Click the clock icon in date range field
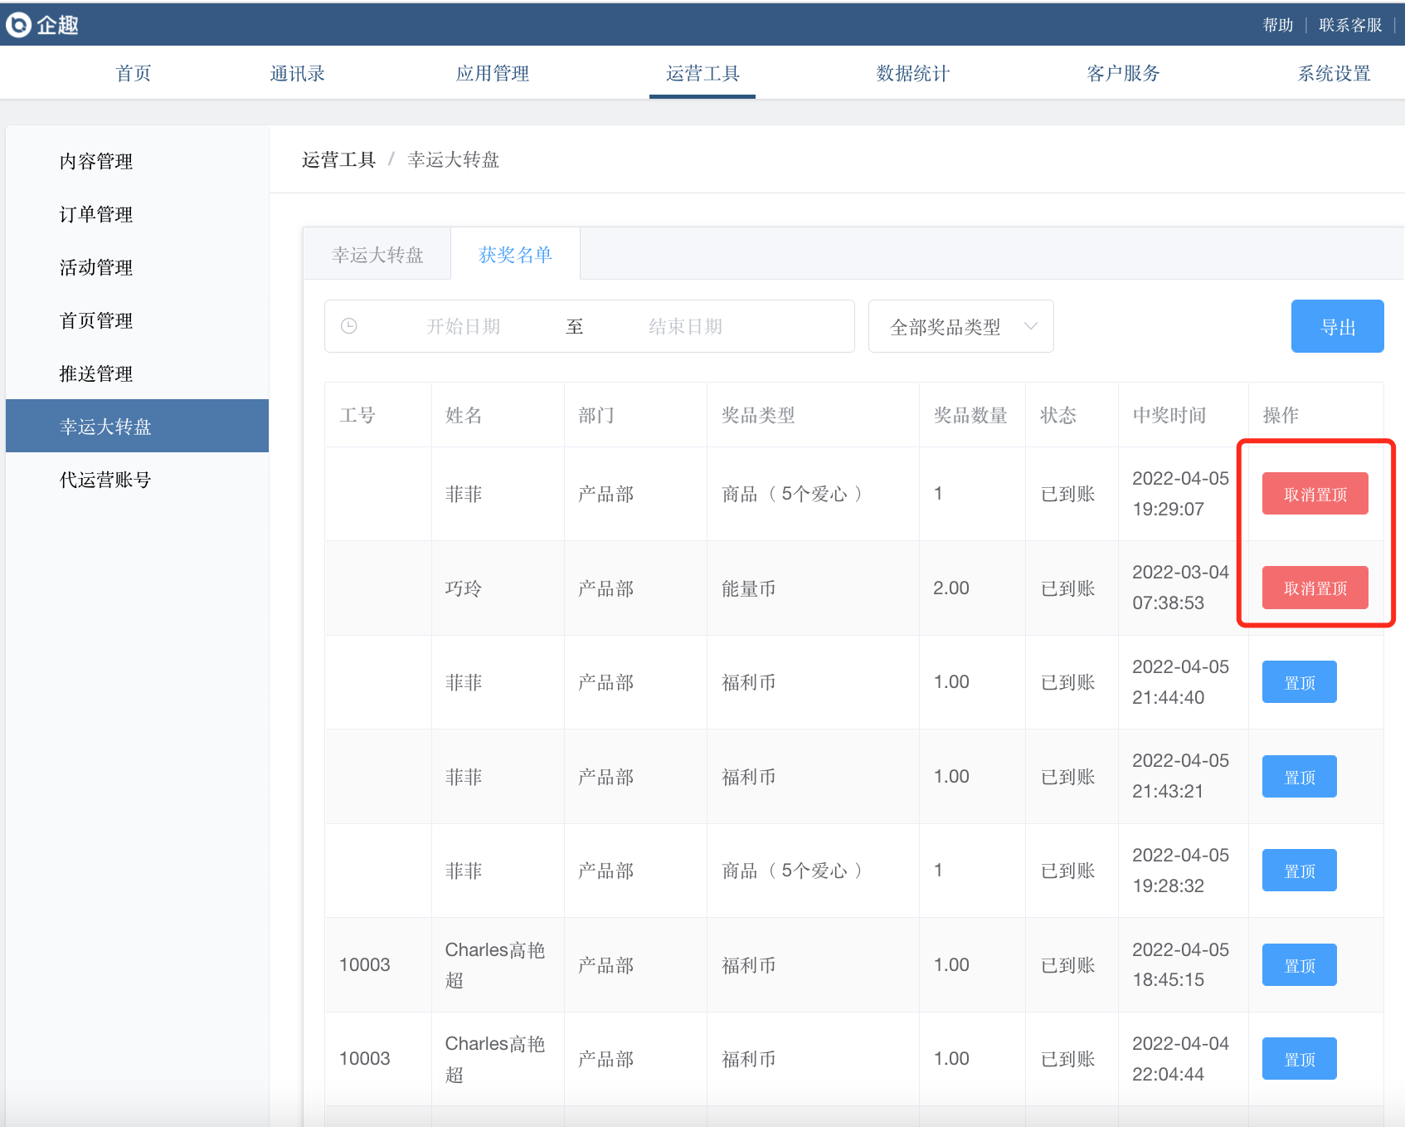The width and height of the screenshot is (1405, 1127). [x=349, y=326]
